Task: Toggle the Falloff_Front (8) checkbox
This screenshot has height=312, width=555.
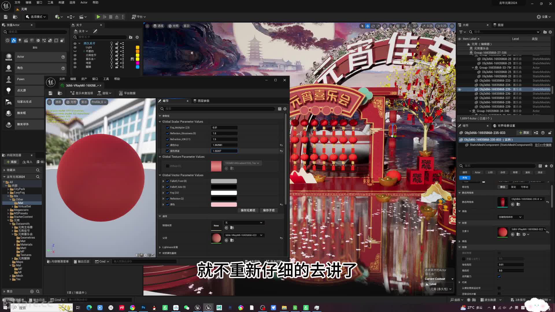Action: 167,181
